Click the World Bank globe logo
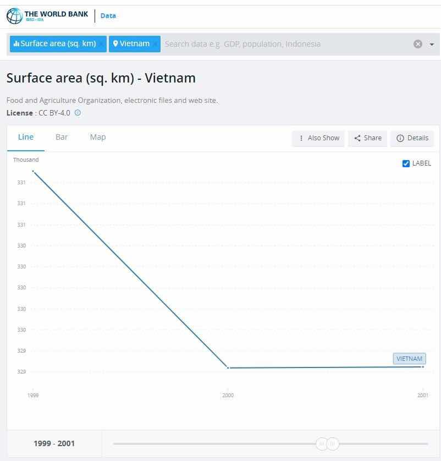The height and width of the screenshot is (461, 441). 14,16
